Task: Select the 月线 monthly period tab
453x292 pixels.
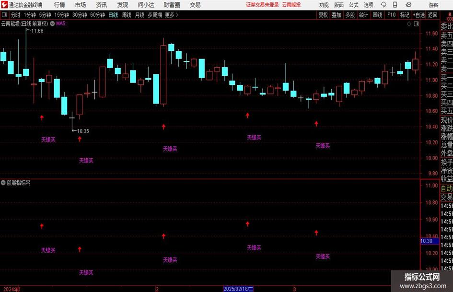Action: (139, 15)
